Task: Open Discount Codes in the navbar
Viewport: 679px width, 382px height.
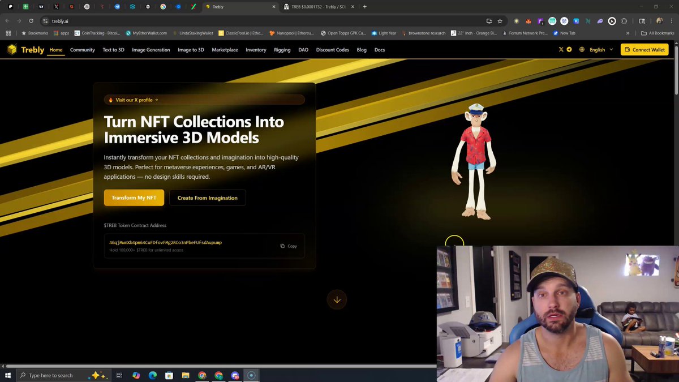Action: 333,50
